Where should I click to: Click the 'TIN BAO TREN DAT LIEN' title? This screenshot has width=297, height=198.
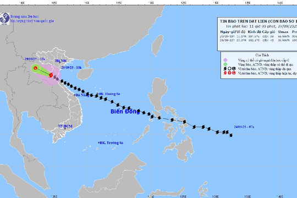coord(244,21)
